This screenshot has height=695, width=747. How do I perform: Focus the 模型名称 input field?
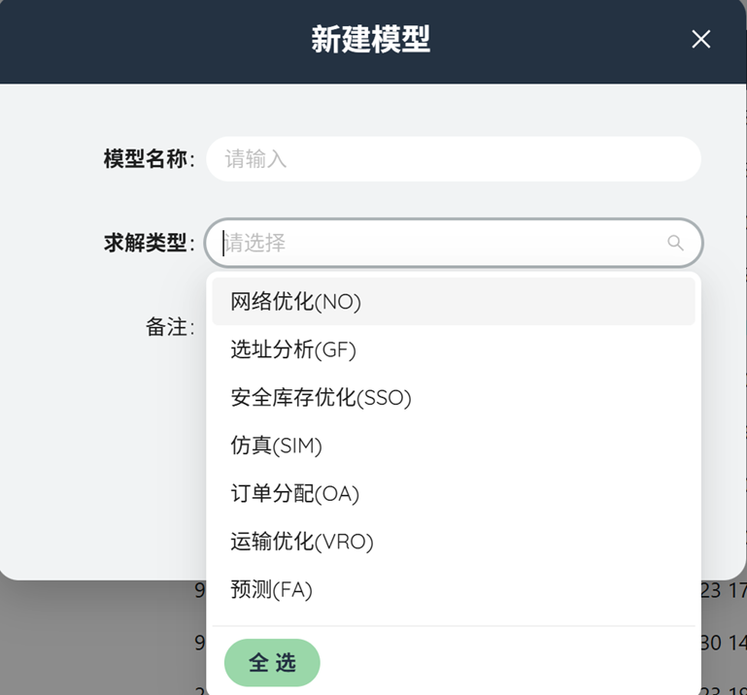tap(454, 159)
